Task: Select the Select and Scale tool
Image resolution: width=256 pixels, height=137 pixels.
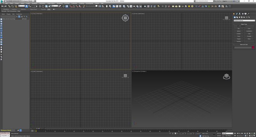Action: click(46, 6)
